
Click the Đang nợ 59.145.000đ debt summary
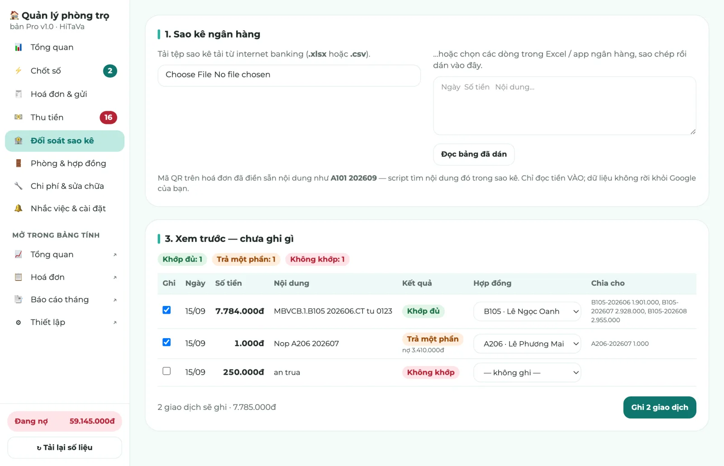(65, 421)
